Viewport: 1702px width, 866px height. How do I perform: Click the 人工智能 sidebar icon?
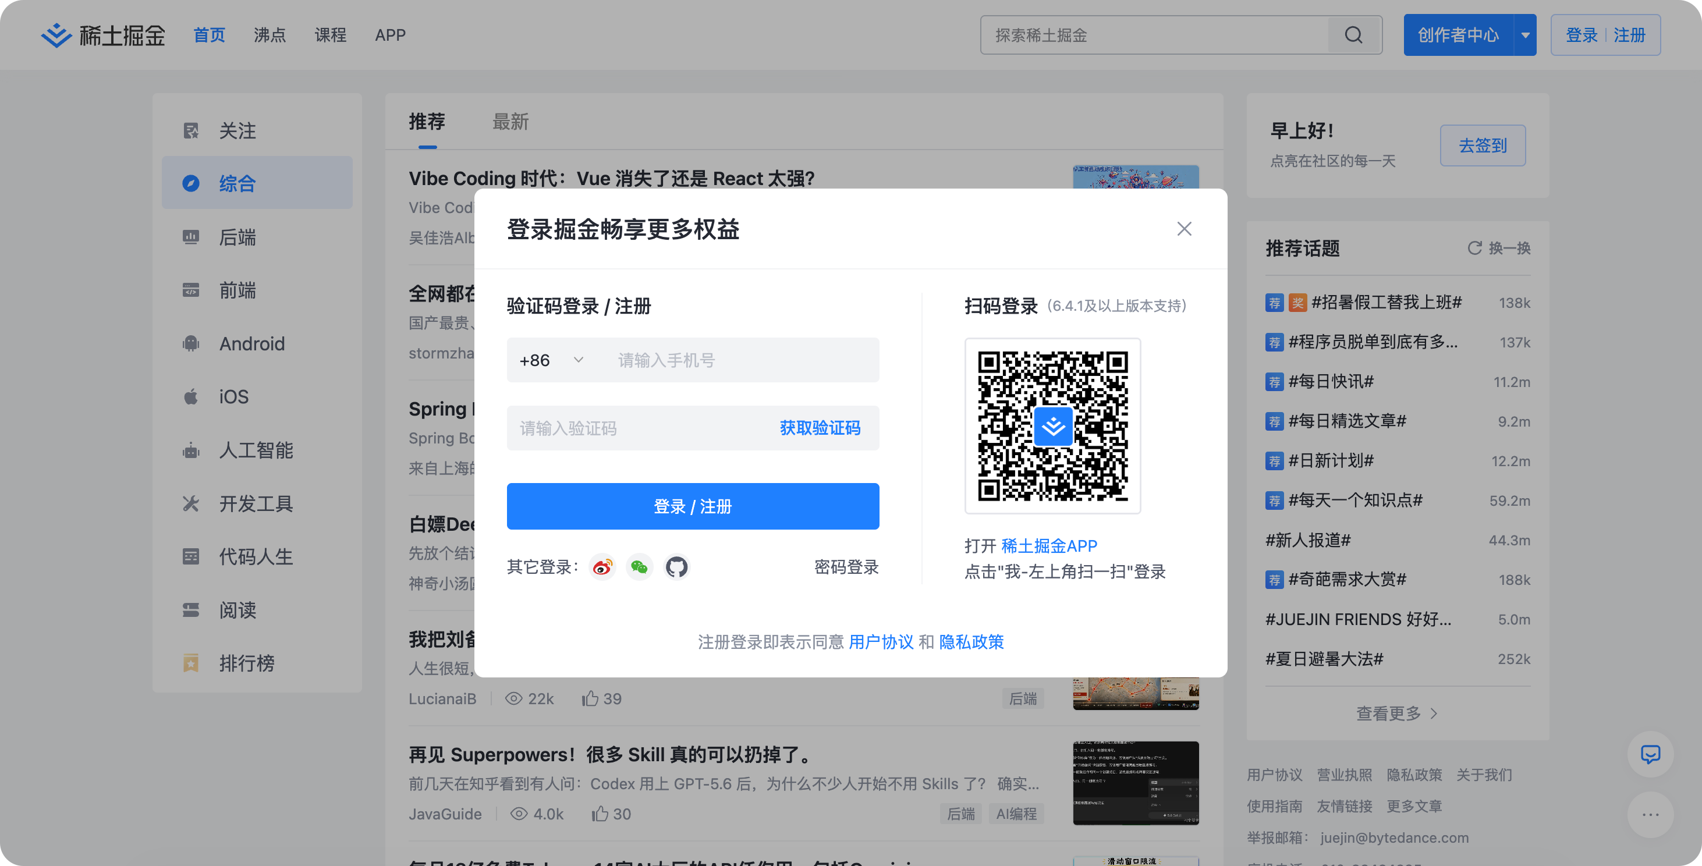191,450
